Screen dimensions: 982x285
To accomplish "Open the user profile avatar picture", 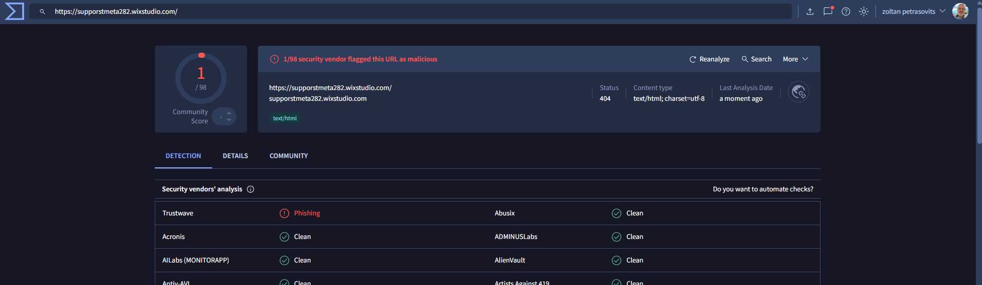I will click(960, 11).
